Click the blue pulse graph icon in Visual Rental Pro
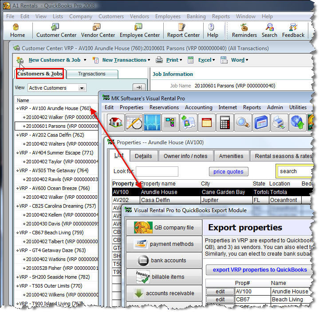Screen dimensions: 319x312 pyautogui.click(x=152, y=122)
